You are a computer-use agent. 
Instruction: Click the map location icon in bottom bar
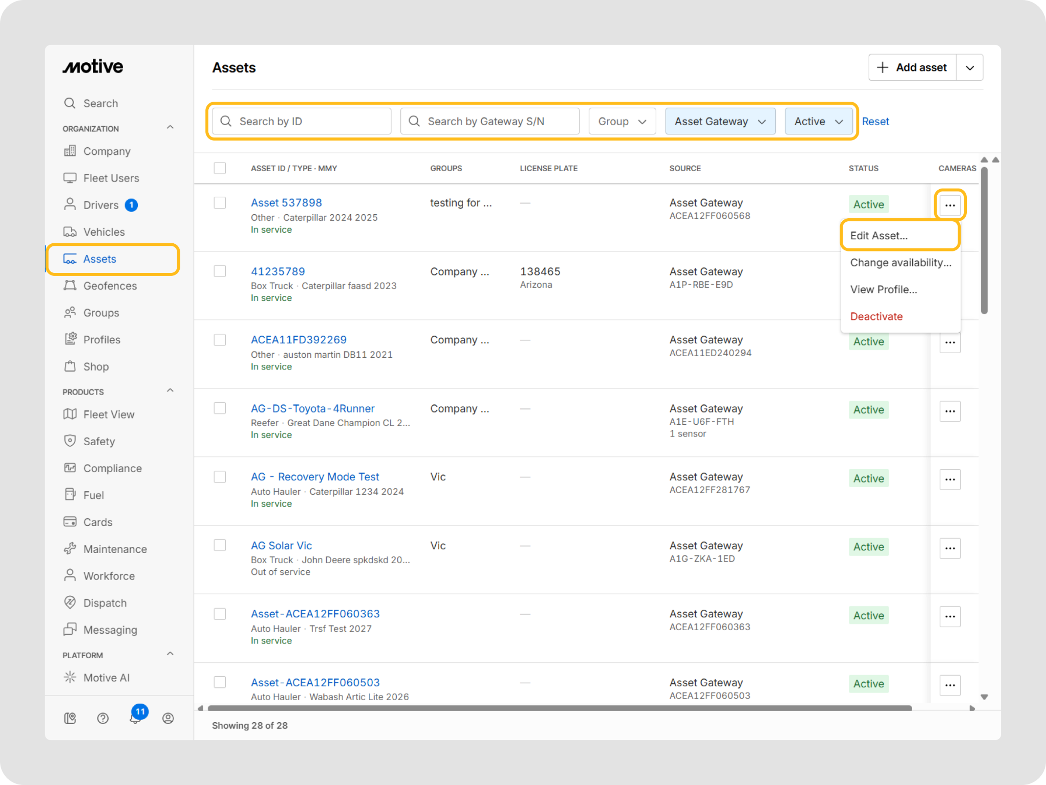[70, 718]
